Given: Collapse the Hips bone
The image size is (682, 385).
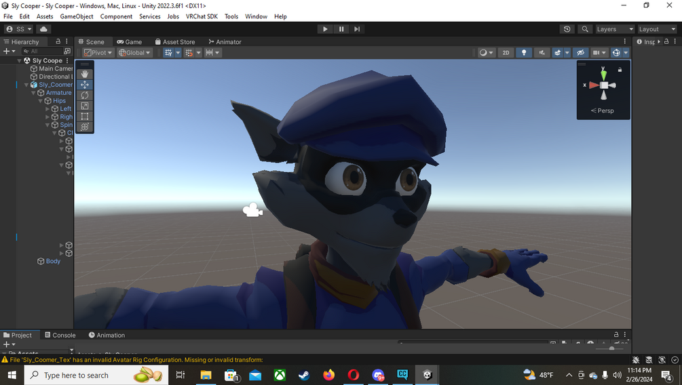Looking at the screenshot, I should [40, 101].
